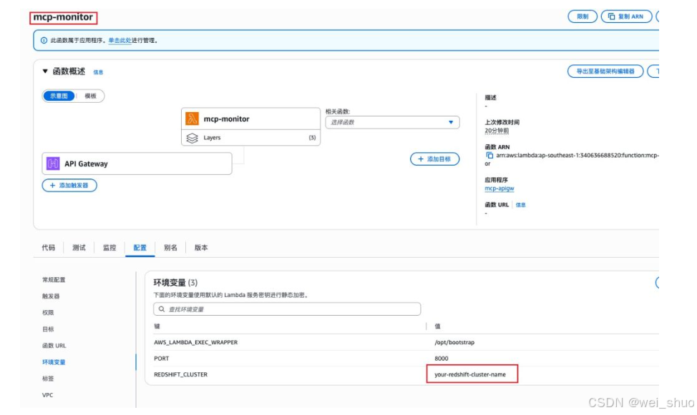The width and height of the screenshot is (697, 415).
Task: Click the function ARN text
Action: (577, 155)
